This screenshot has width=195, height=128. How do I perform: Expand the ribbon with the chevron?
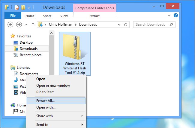tap(169, 15)
